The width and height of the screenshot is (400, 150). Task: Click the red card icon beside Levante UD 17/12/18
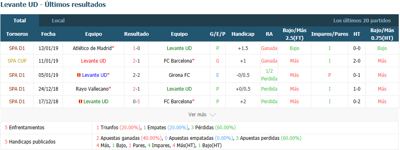pos(80,102)
